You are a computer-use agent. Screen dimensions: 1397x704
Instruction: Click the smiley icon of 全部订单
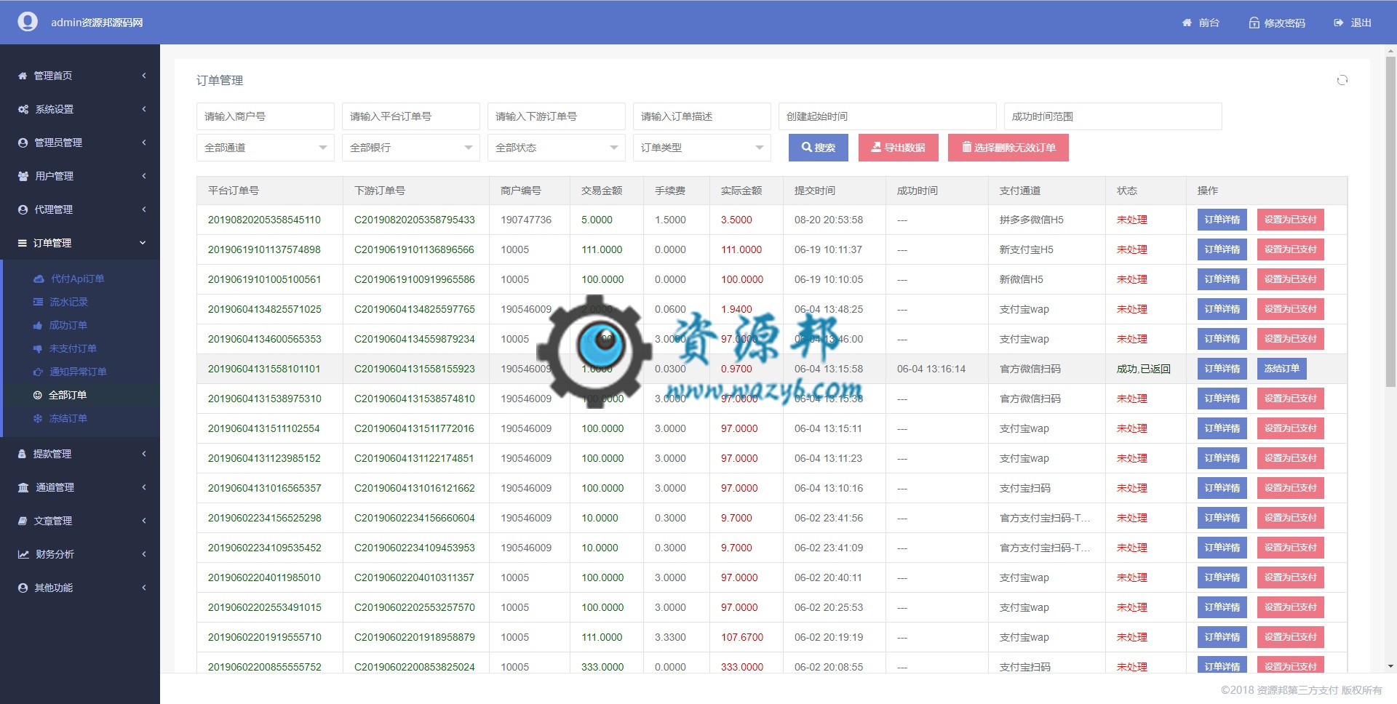tap(38, 395)
